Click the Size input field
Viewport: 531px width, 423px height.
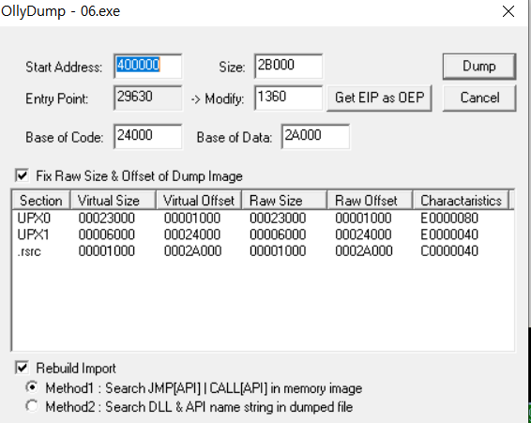click(289, 66)
